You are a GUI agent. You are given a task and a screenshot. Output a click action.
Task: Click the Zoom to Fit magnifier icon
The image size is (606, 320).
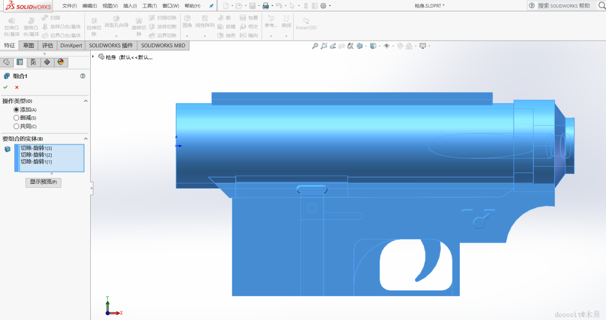[x=315, y=46]
